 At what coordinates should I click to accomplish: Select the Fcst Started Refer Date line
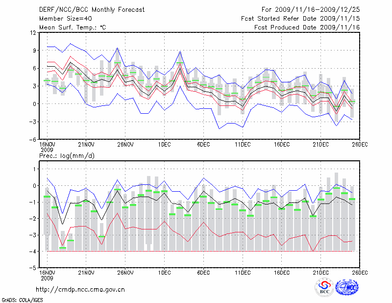tap(300, 18)
